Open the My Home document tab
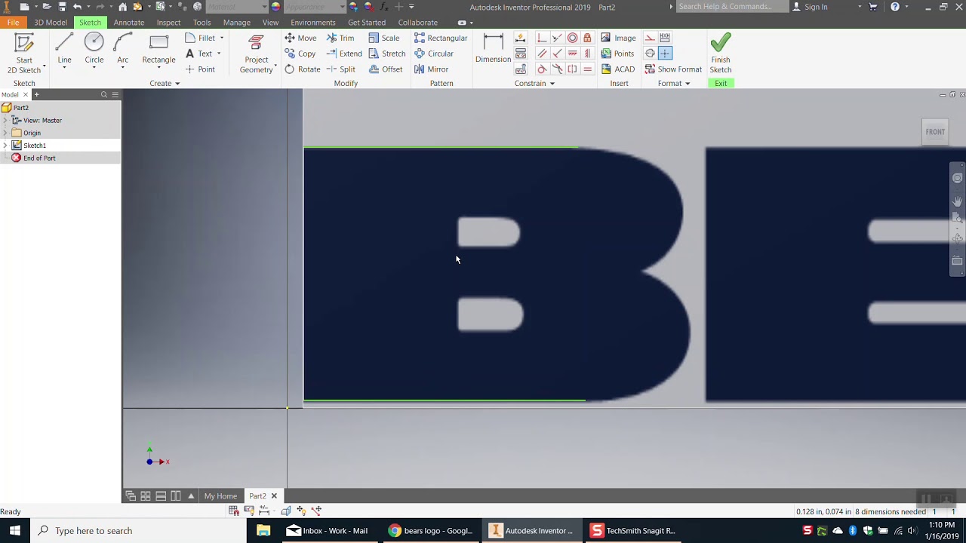 pos(220,495)
